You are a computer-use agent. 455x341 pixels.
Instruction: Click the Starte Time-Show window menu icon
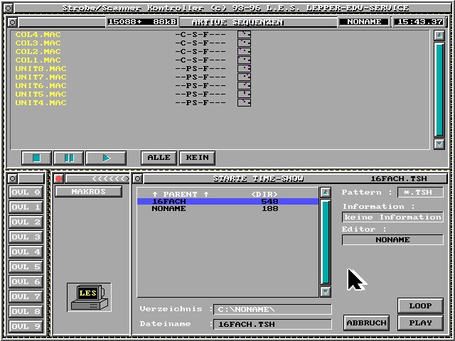tap(137, 178)
